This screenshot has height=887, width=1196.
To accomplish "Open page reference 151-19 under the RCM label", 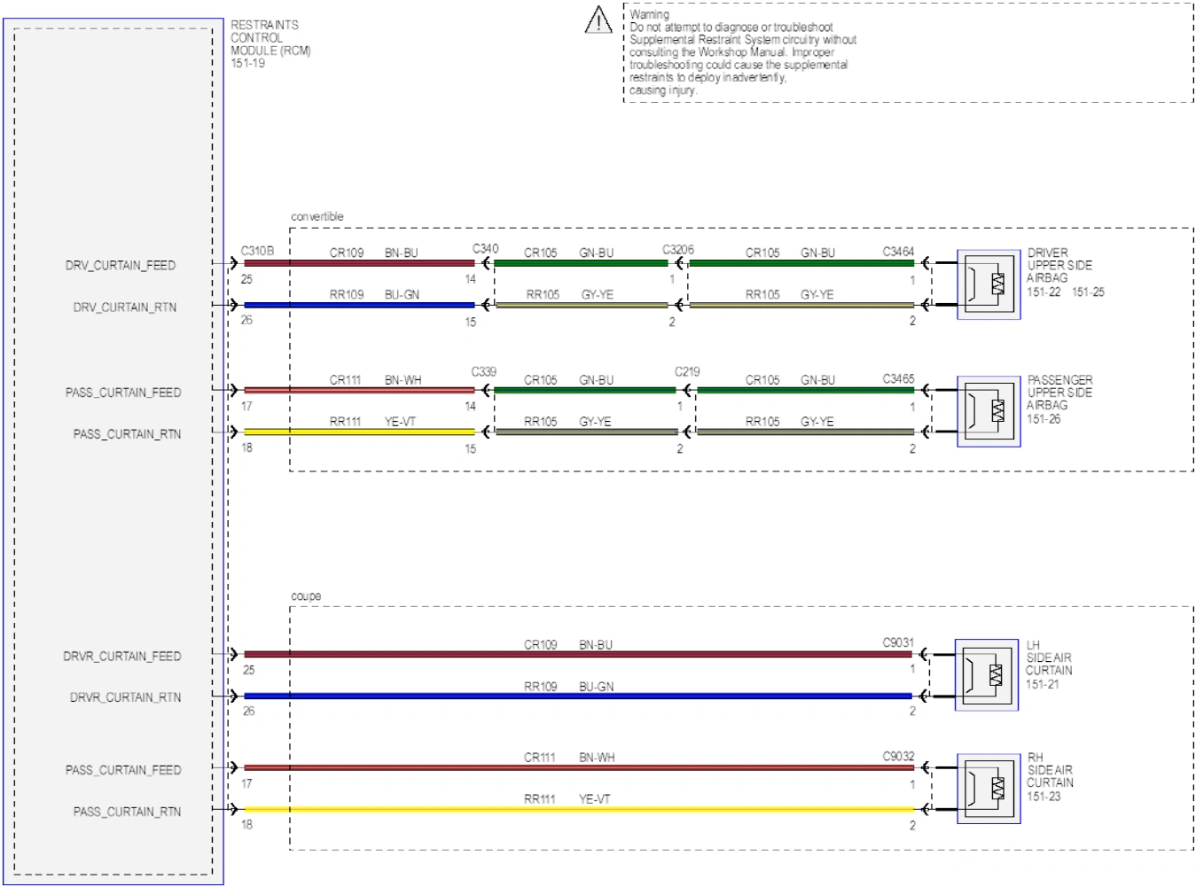I will tap(248, 64).
